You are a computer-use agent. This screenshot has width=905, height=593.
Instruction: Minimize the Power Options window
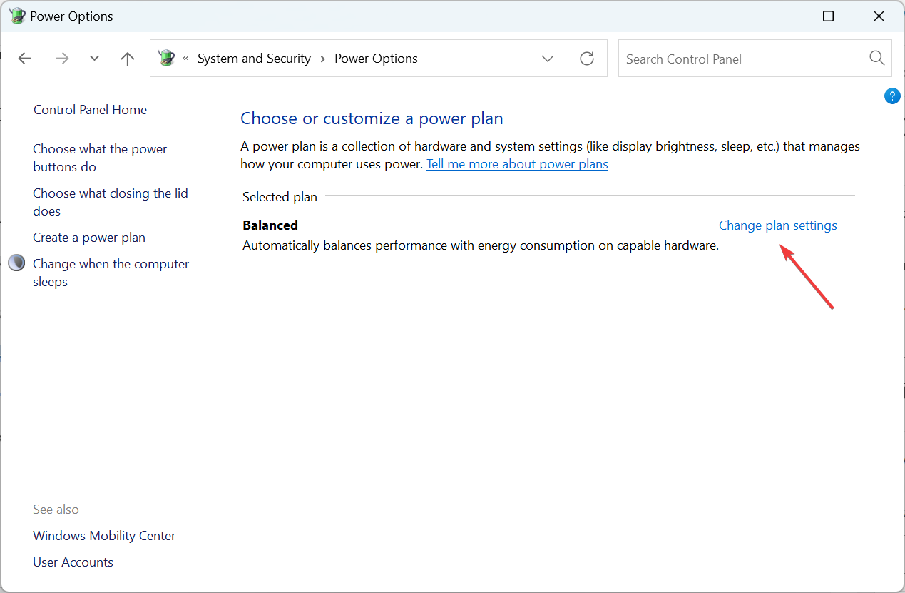(777, 16)
